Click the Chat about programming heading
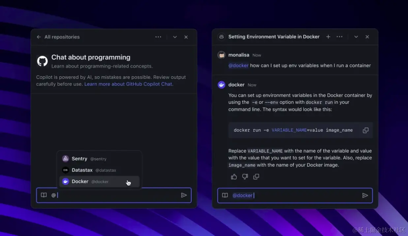The image size is (408, 236). coord(91,57)
